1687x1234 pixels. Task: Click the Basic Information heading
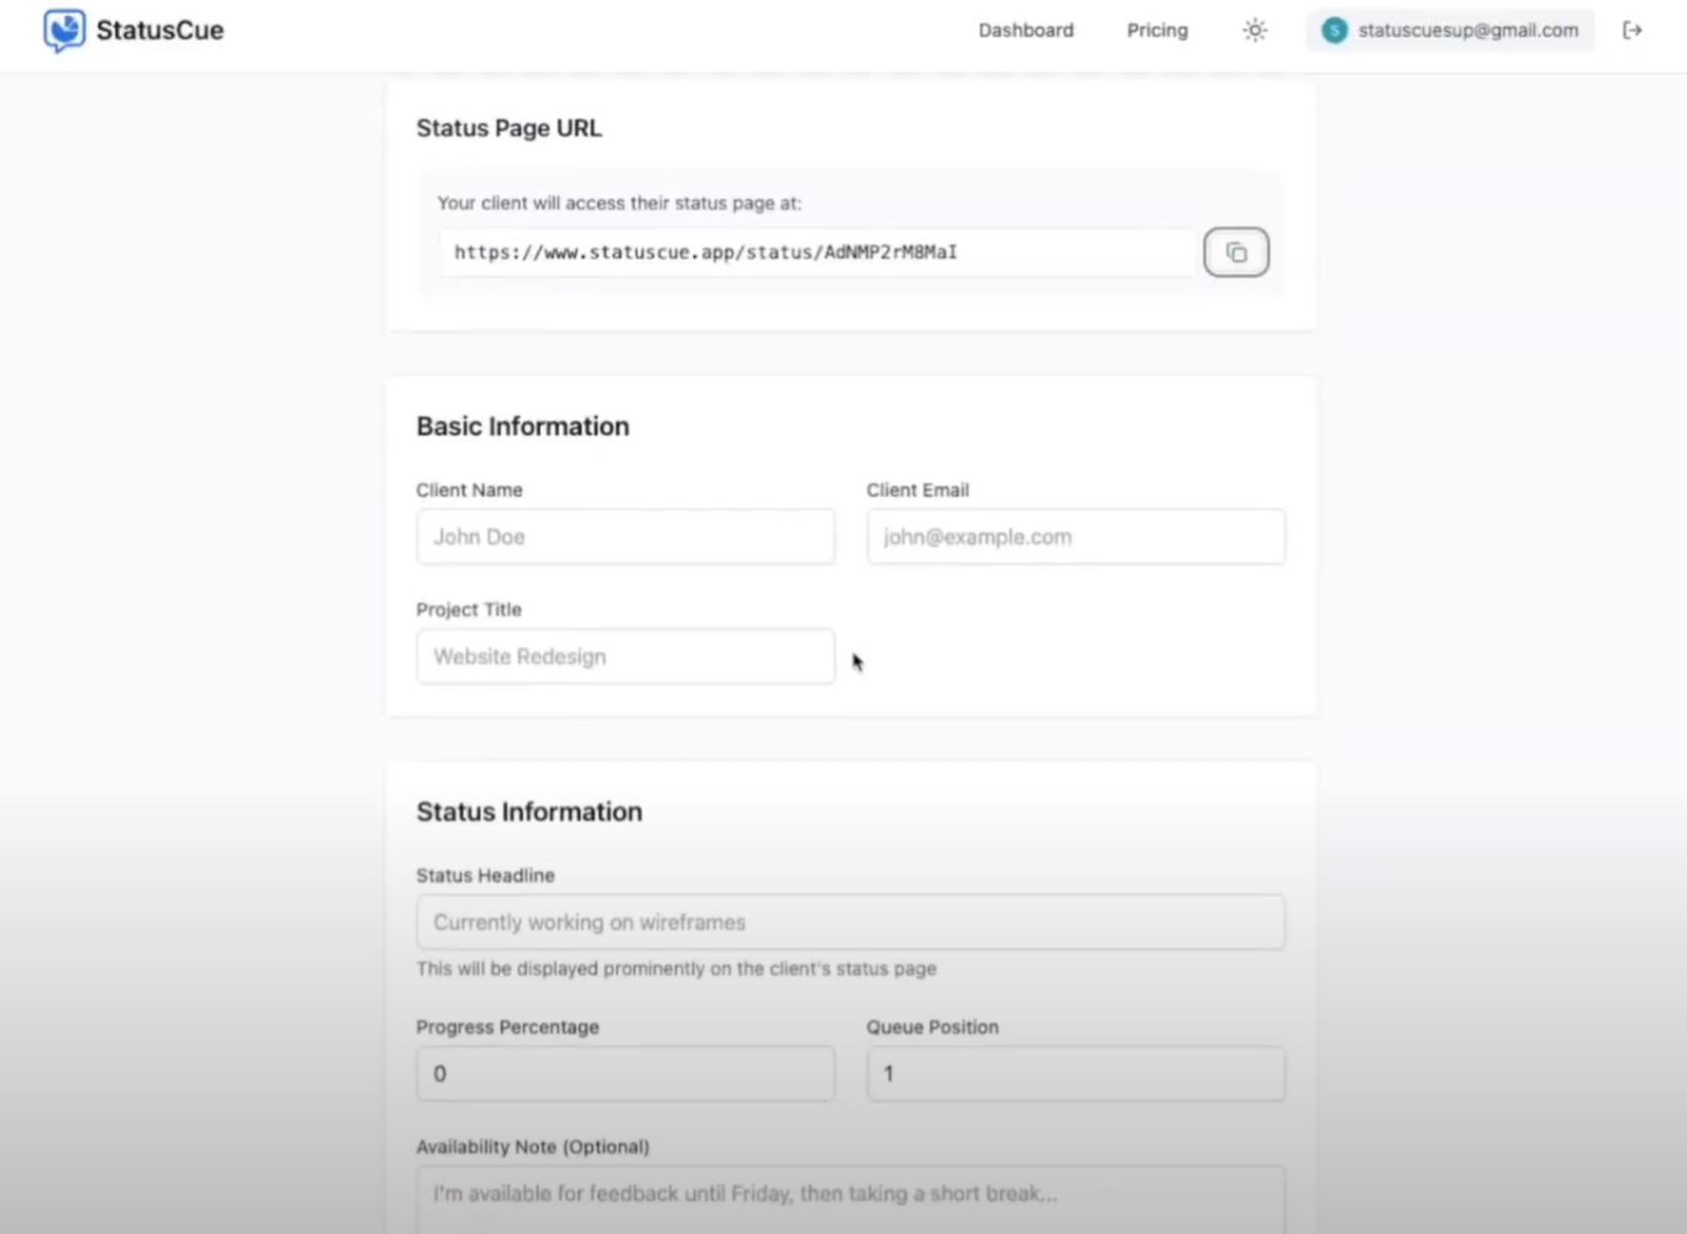522,426
